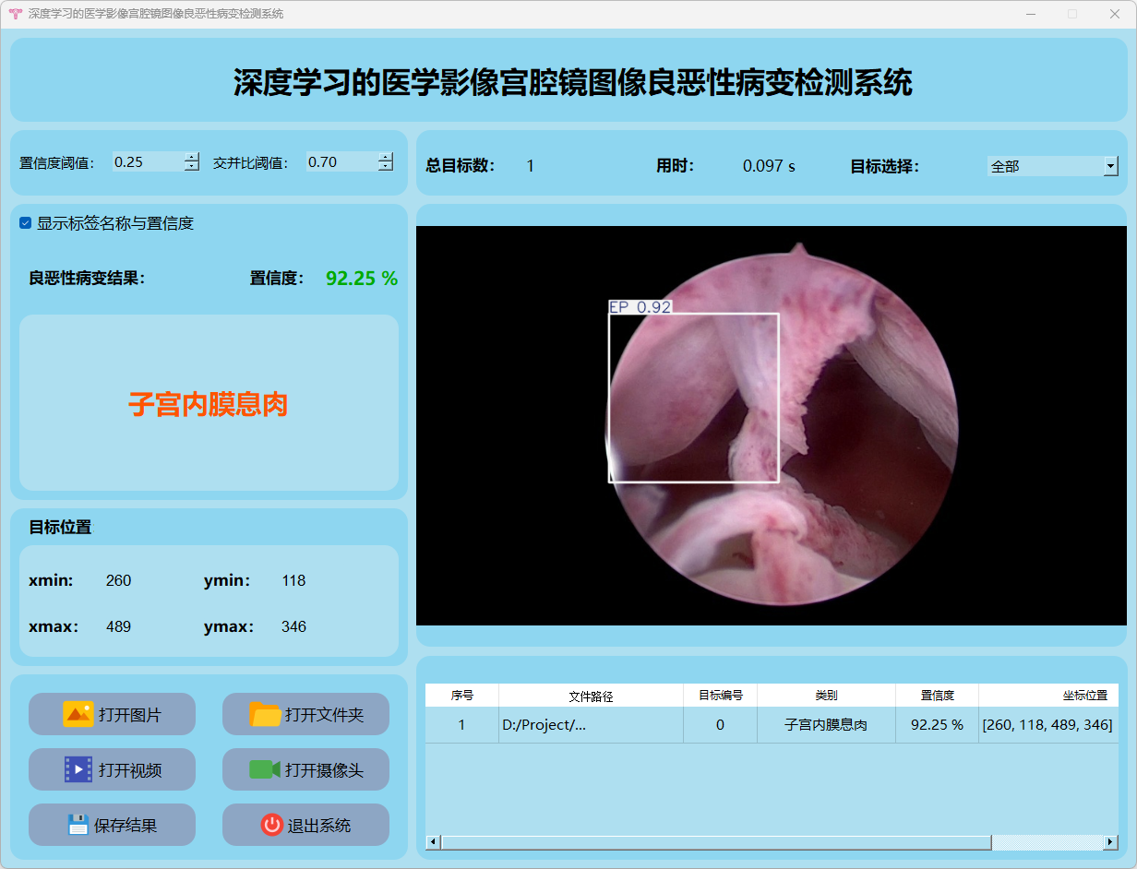Screen dimensions: 1137x869
Task: Click the film strip video icon
Action: pos(78,769)
